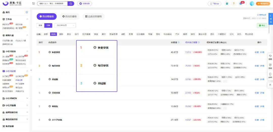
Task: Click the user avatar icon
Action: [252, 4]
